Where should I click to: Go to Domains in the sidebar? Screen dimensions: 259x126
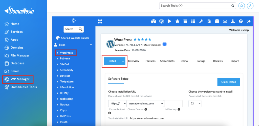pyautogui.click(x=14, y=48)
